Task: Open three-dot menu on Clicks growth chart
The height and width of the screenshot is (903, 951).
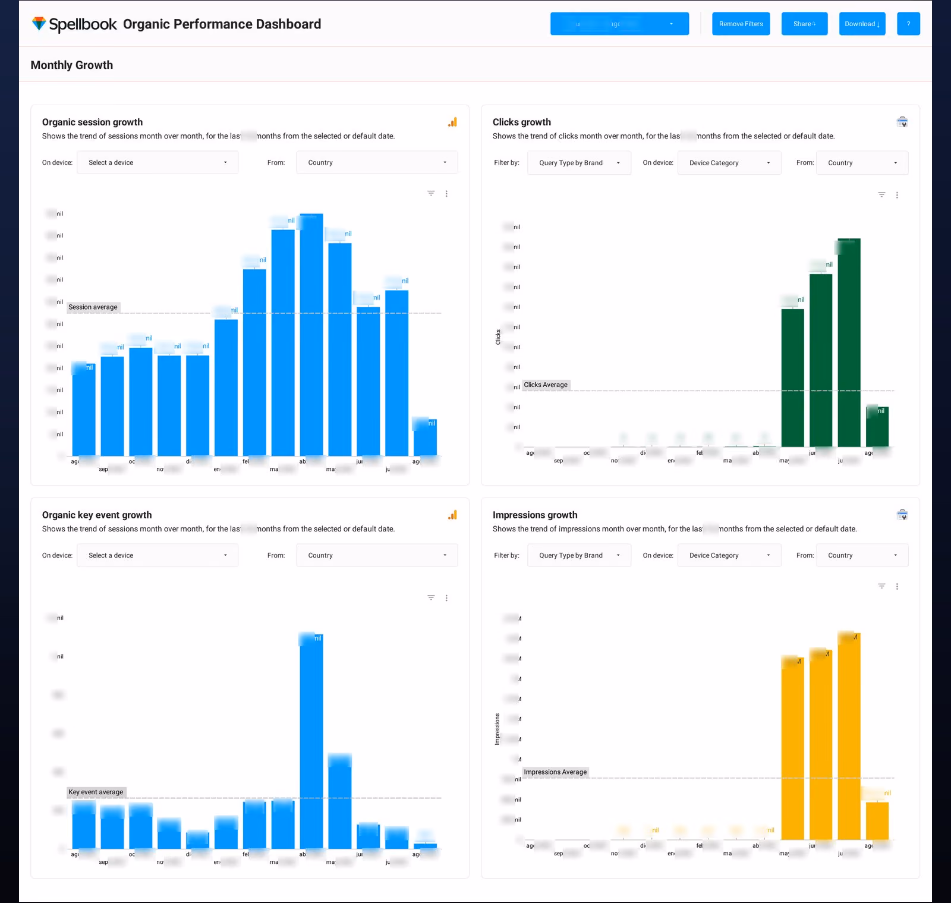Action: click(897, 195)
